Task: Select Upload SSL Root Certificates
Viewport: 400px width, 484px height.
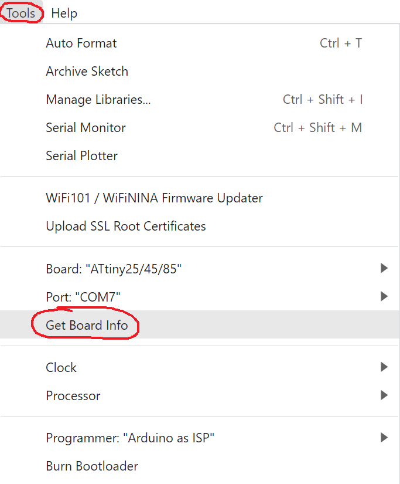Action: coord(126,226)
